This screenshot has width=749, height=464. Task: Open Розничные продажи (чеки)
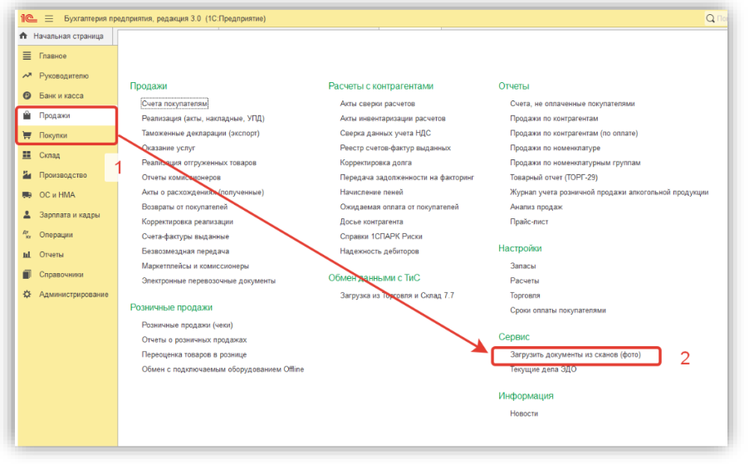click(x=188, y=325)
